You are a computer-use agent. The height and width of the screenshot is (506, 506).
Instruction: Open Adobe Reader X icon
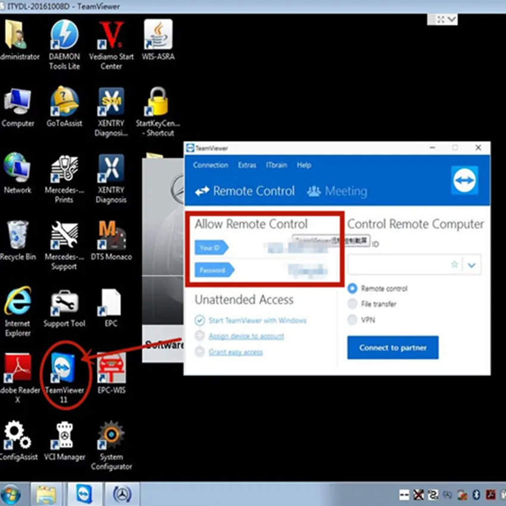coord(17,368)
